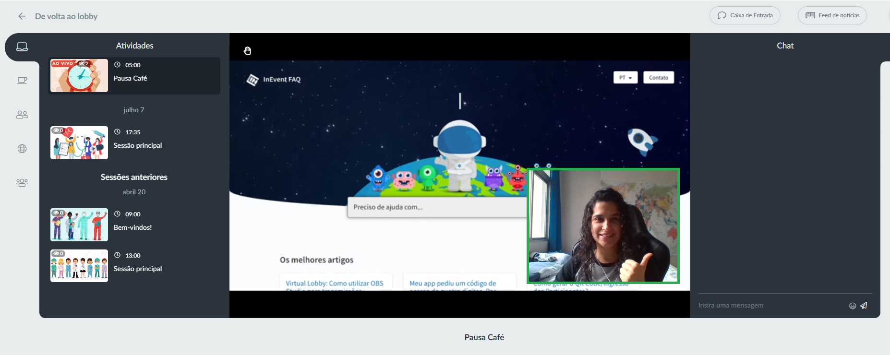Click the raise hand icon
Viewport: 890px width, 355px height.
(x=247, y=51)
